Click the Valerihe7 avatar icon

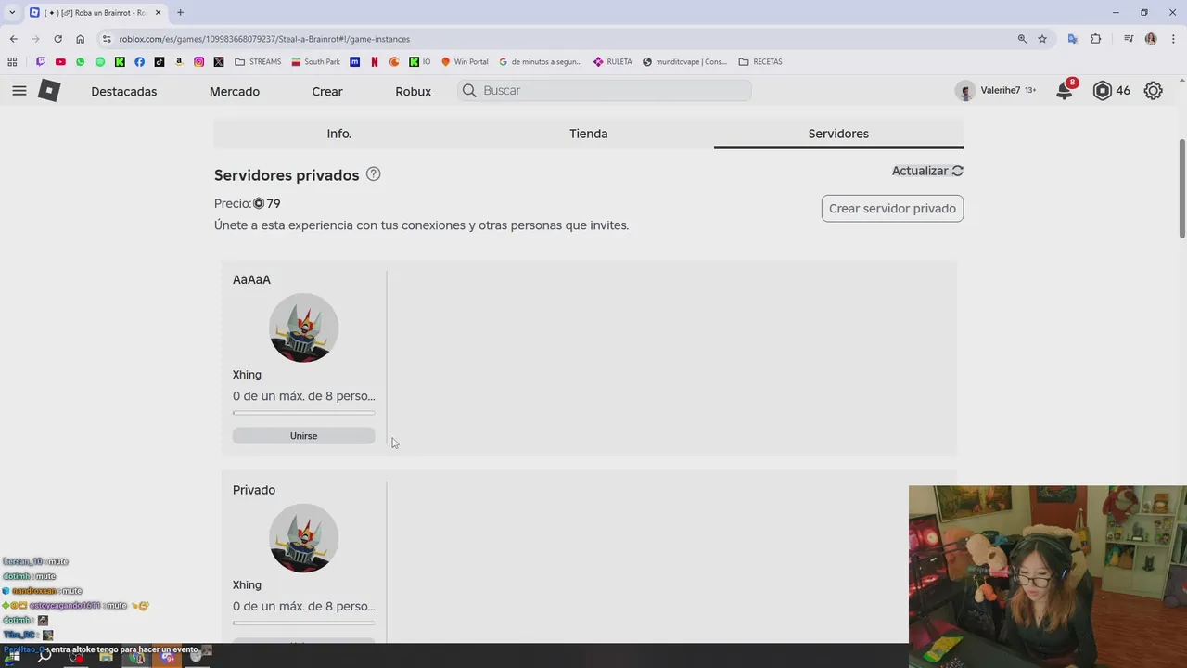pyautogui.click(x=965, y=91)
